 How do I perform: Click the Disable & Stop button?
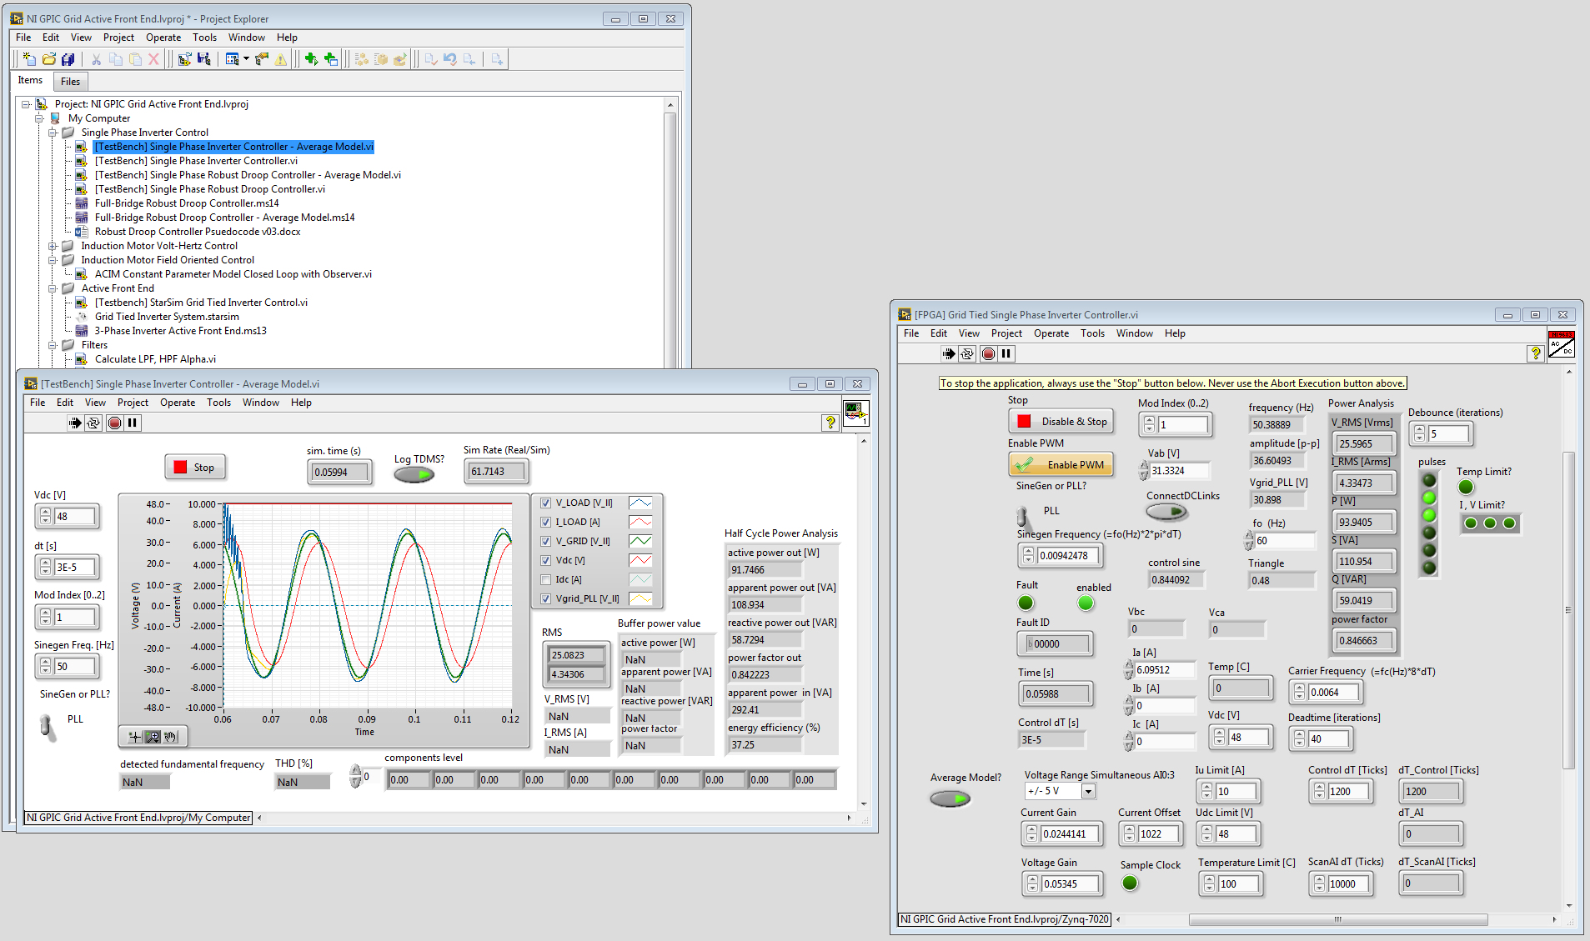pos(1061,422)
